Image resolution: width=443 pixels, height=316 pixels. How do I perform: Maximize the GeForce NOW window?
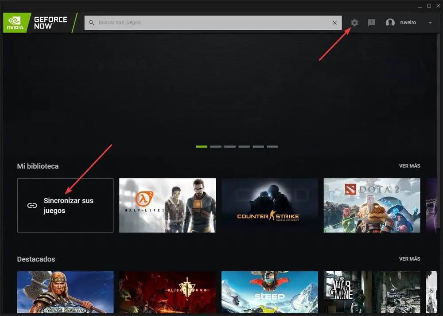pyautogui.click(x=429, y=6)
